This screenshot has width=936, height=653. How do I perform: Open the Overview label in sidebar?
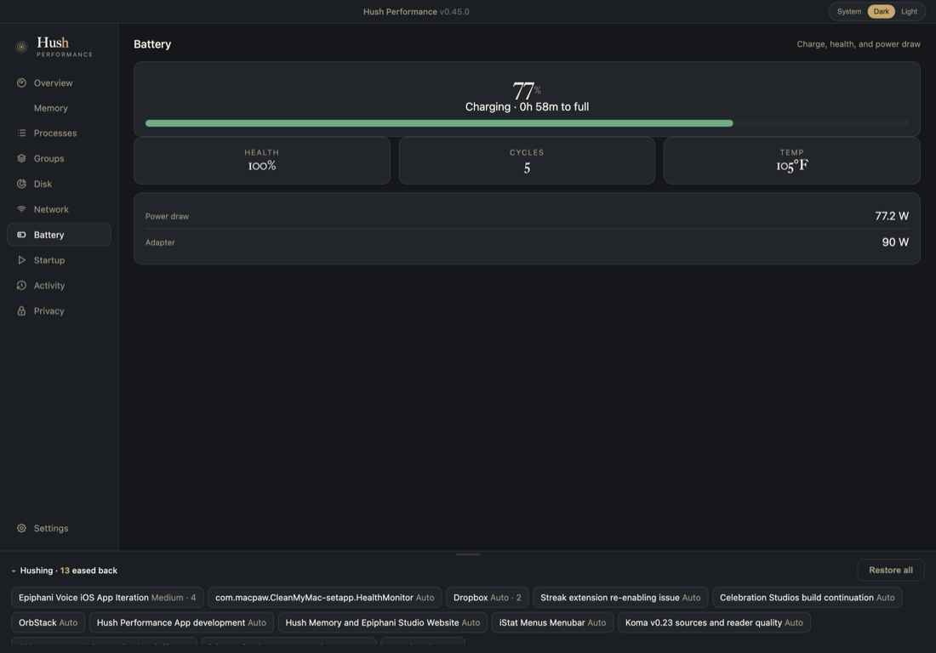pos(53,82)
